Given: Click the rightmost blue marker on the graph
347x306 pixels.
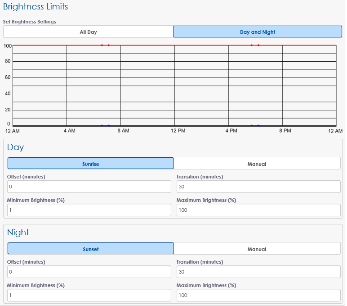Looking at the screenshot, I should point(258,125).
